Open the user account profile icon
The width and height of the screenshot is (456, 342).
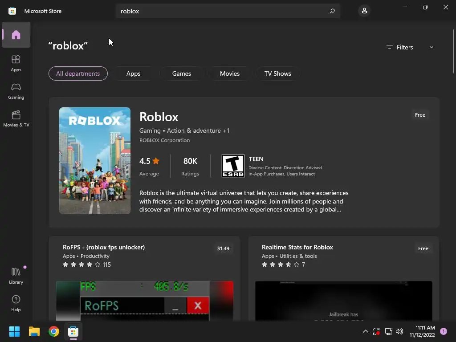pyautogui.click(x=364, y=11)
